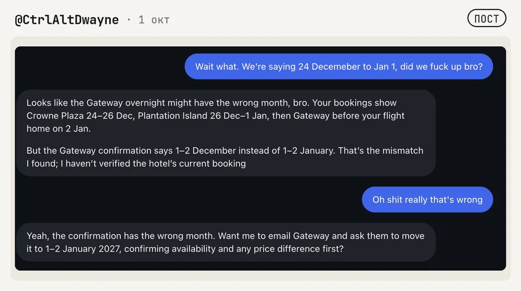Click the ПОСТ button
This screenshot has height=291, width=521.
click(x=487, y=18)
